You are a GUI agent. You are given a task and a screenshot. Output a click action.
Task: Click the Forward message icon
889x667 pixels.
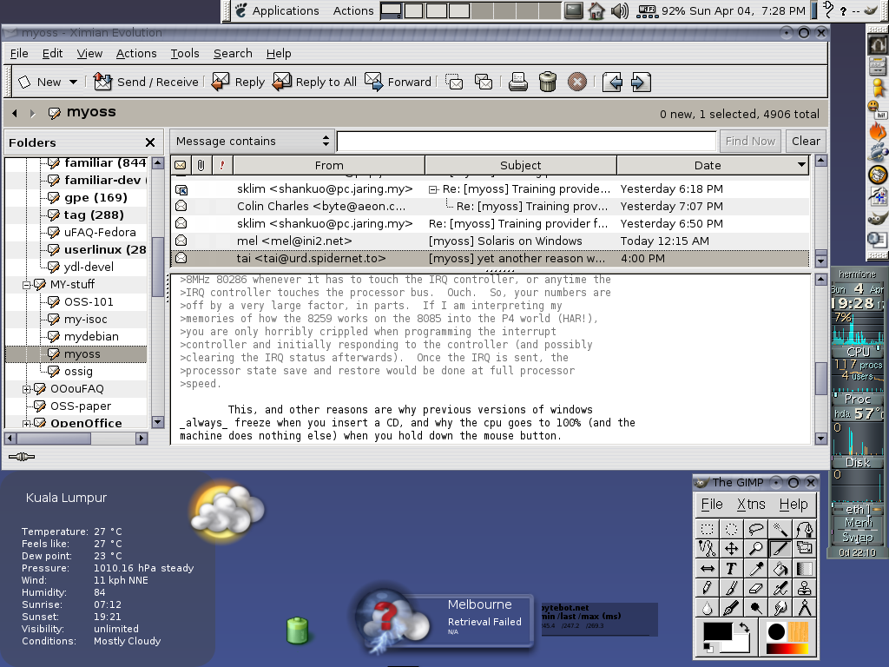(x=373, y=82)
